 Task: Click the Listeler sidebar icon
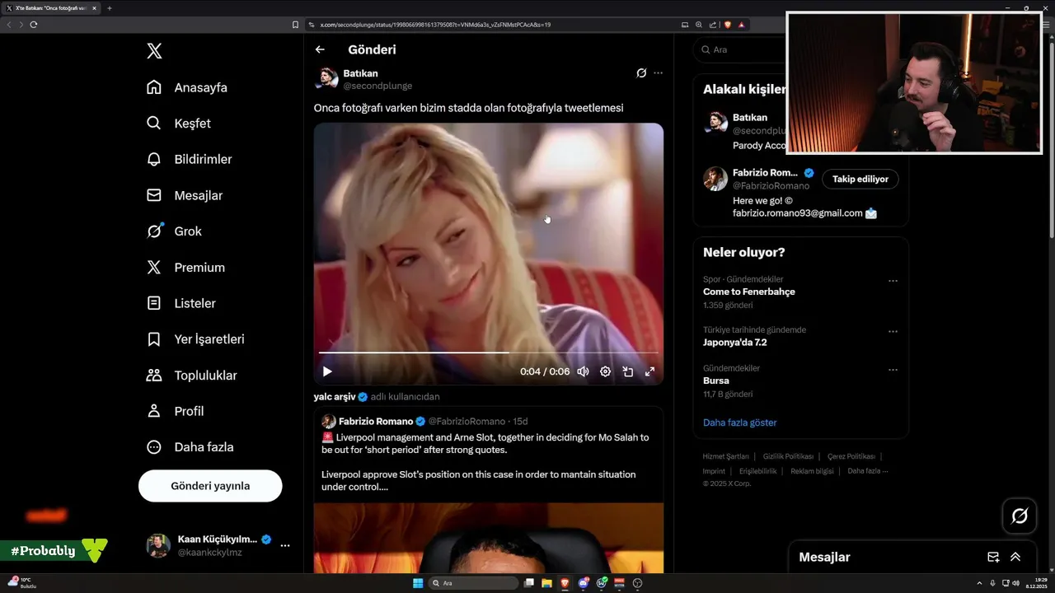coord(154,303)
